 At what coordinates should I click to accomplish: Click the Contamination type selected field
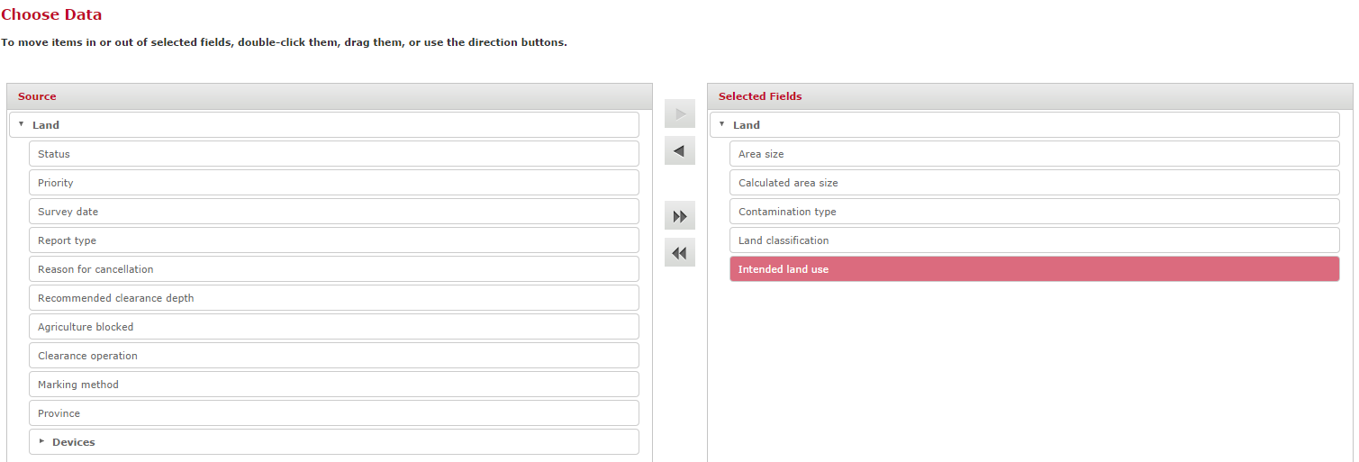1034,212
